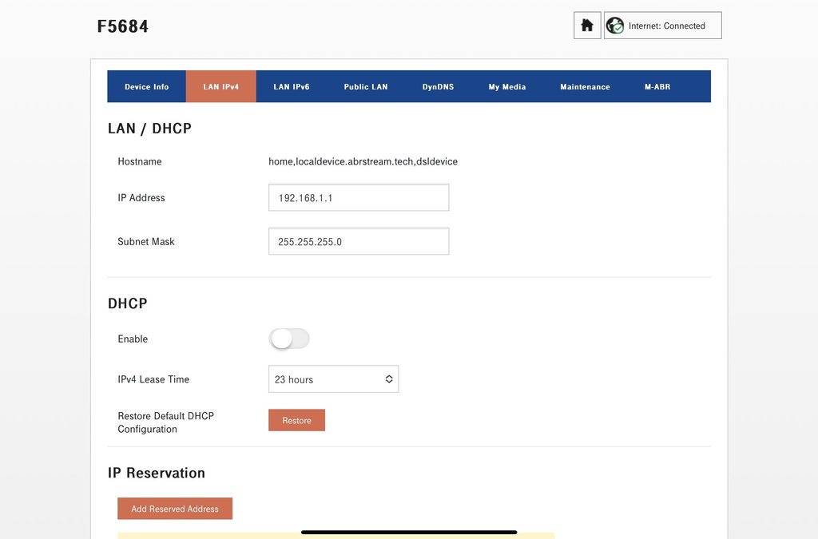Open the My Media tab
Screen dimensions: 818x539
507,86
